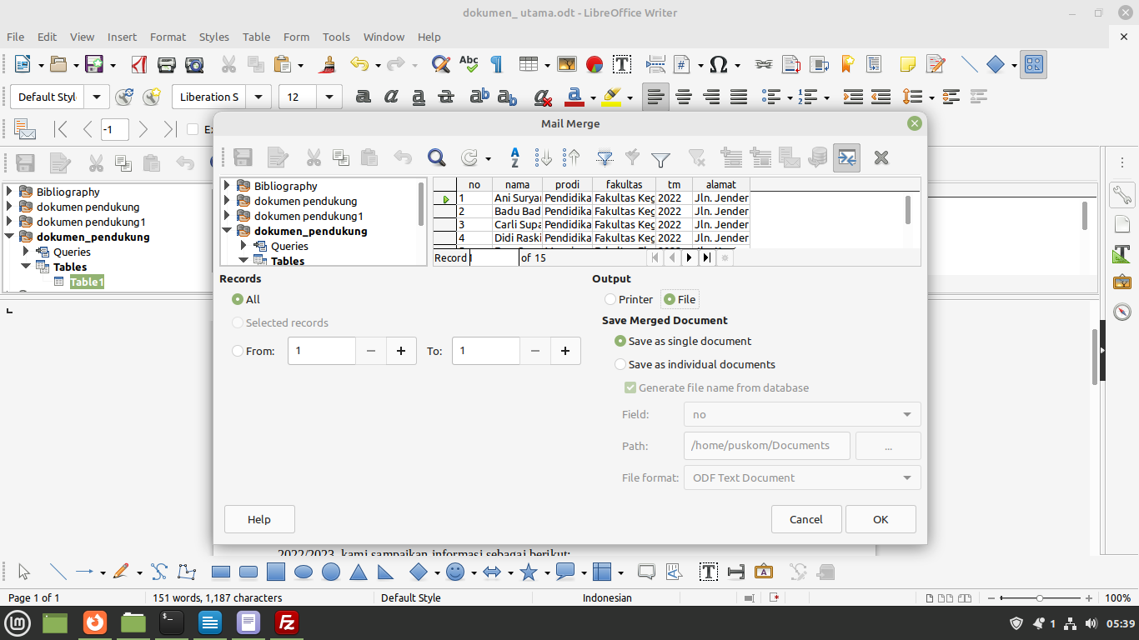The width and height of the screenshot is (1139, 640).
Task: Toggle Justified alignment in formatting toolbar
Action: click(739, 97)
